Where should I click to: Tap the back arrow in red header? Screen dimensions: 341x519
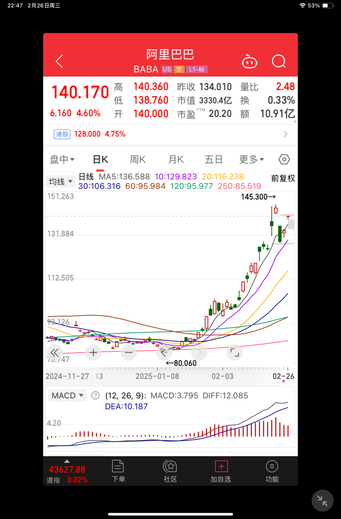[x=59, y=61]
